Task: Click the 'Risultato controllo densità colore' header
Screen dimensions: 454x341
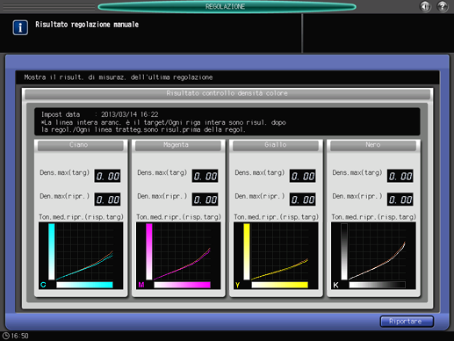Action: pyautogui.click(x=227, y=93)
